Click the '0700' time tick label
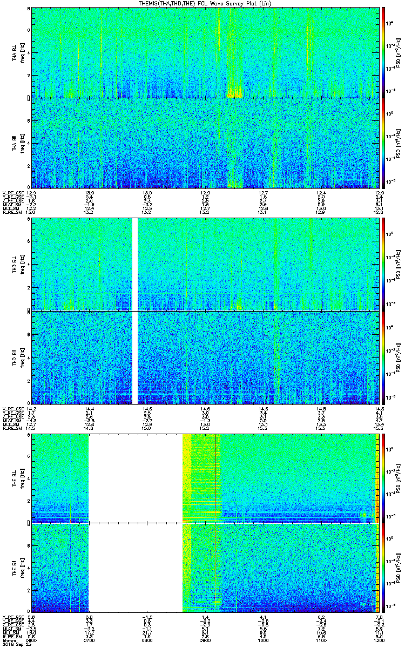 [89, 640]
